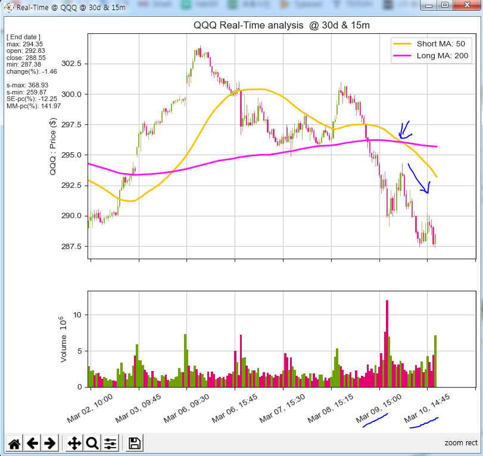The image size is (483, 456).
Task: Click the Mar 03, 09:45 date label
Action: [x=138, y=408]
